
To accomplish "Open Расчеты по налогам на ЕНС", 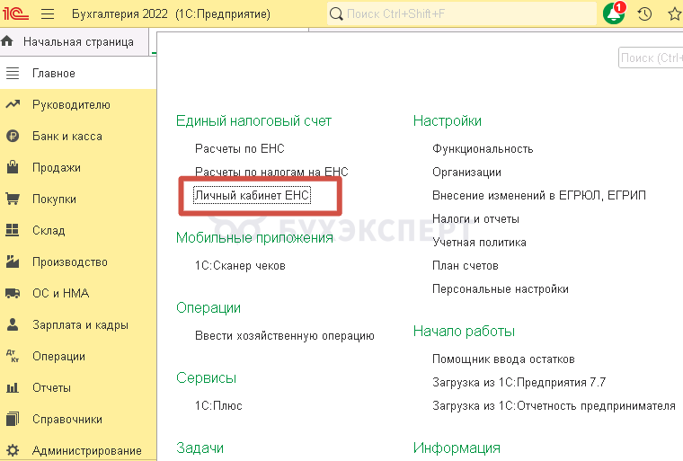I will pyautogui.click(x=271, y=172).
